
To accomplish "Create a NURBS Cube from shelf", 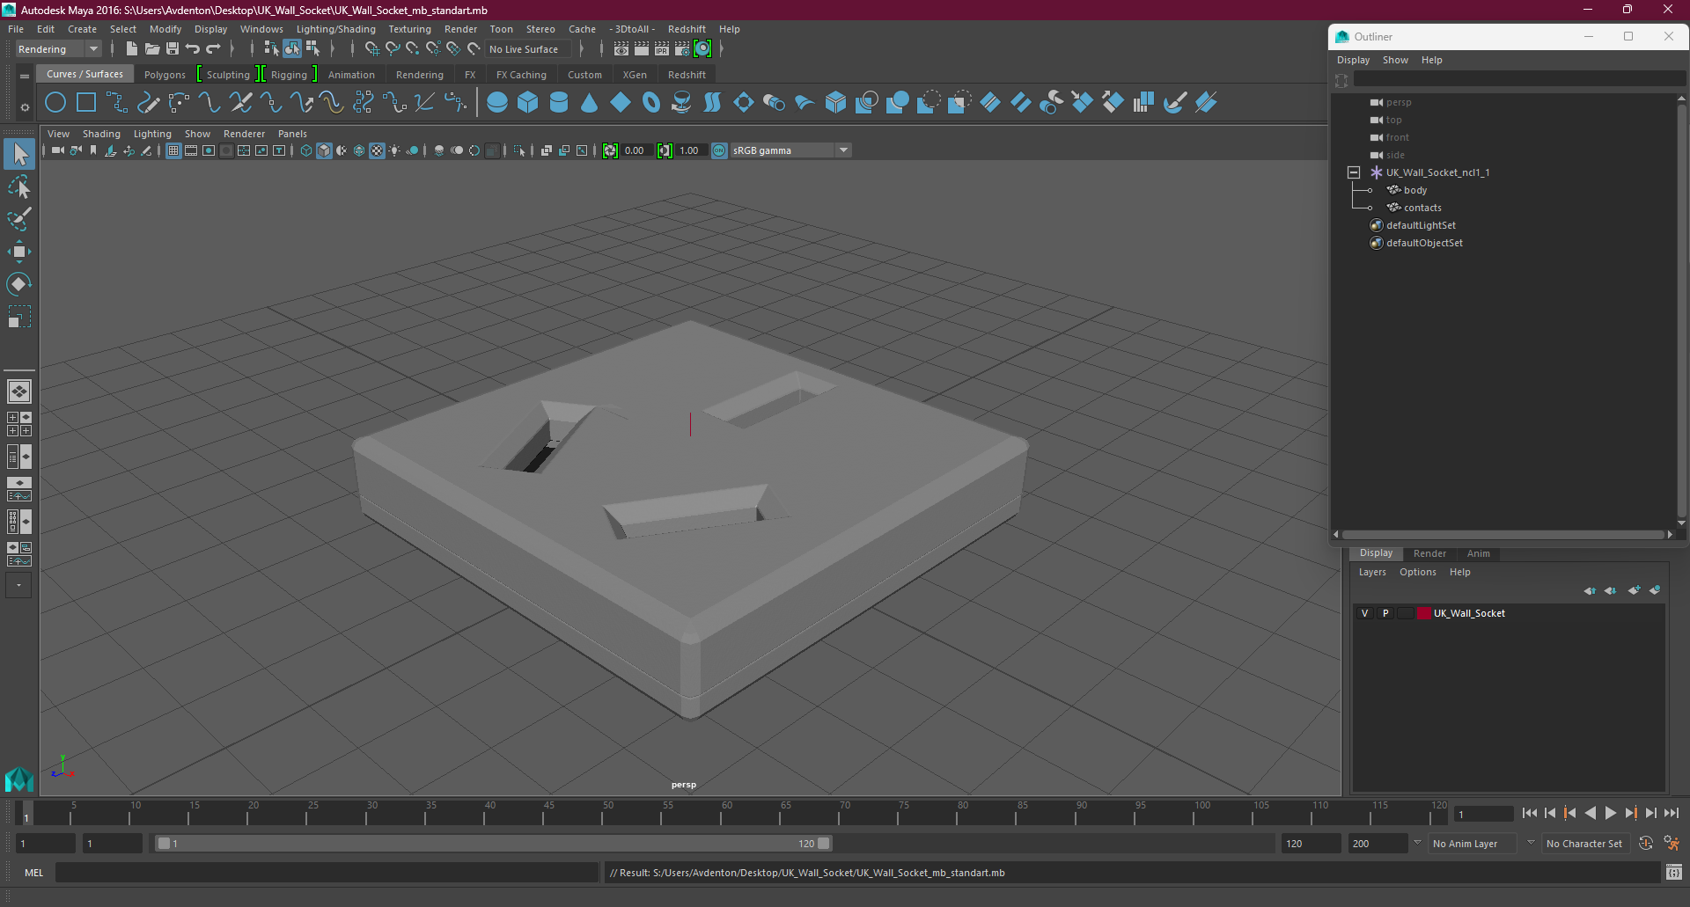I will (x=528, y=103).
